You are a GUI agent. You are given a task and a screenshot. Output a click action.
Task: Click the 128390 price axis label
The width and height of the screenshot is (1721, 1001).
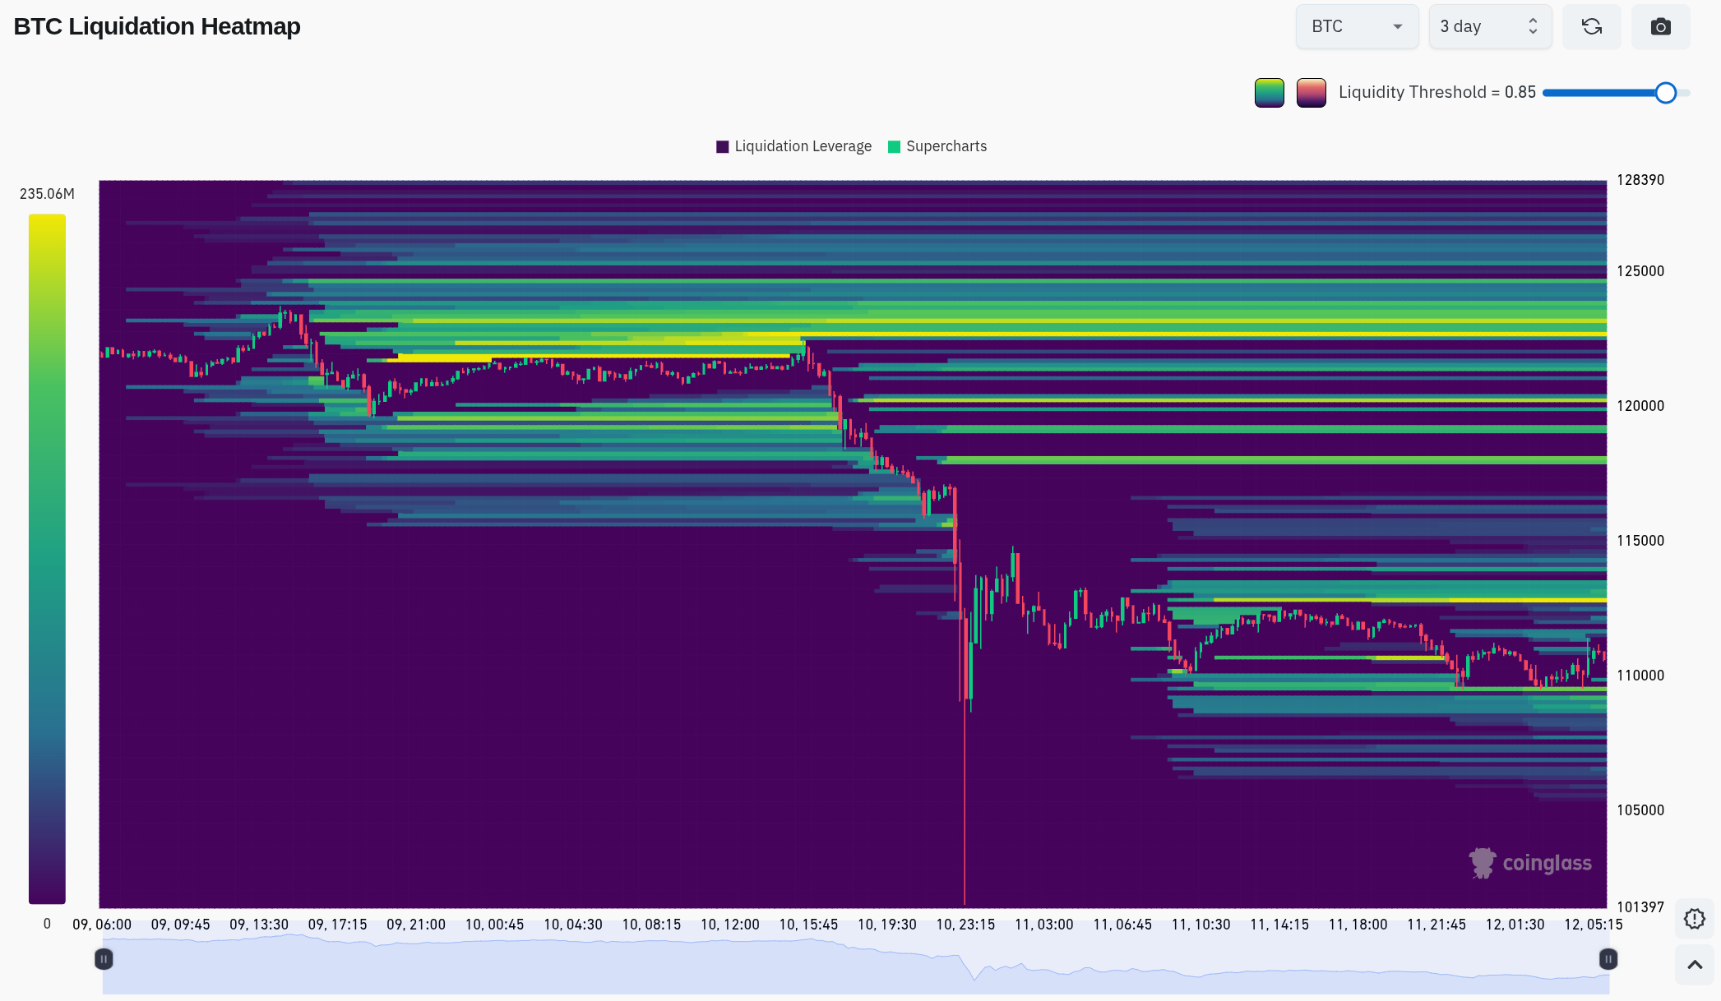coord(1640,180)
